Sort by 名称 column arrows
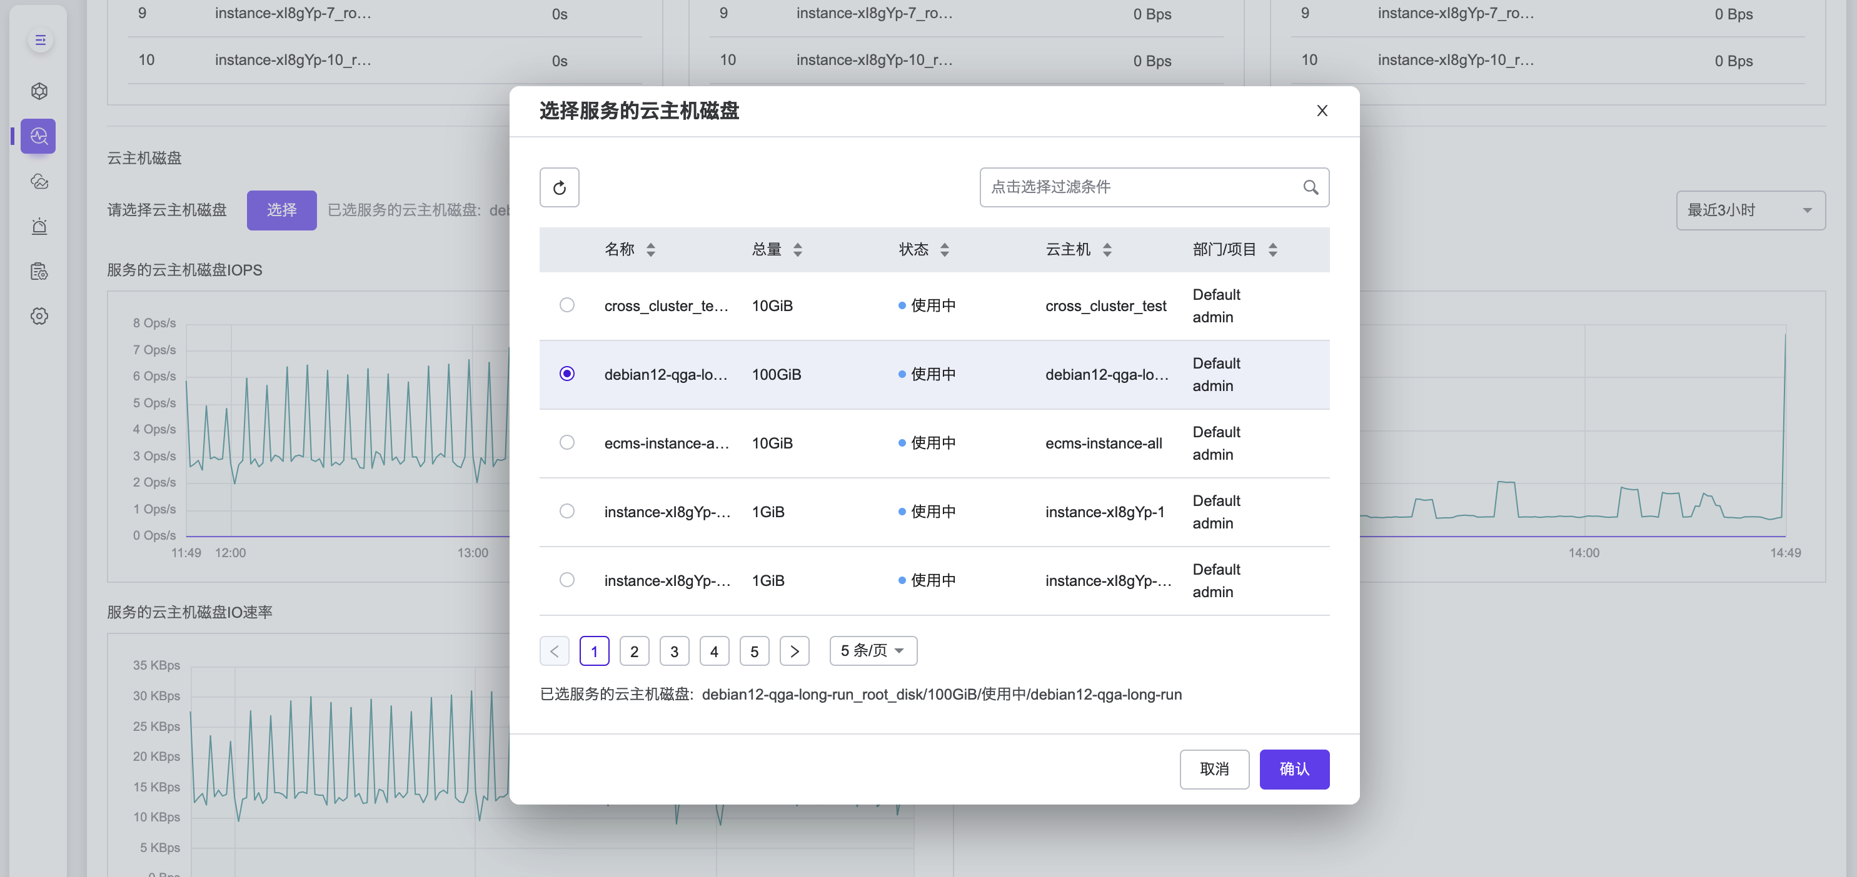 [x=651, y=250]
